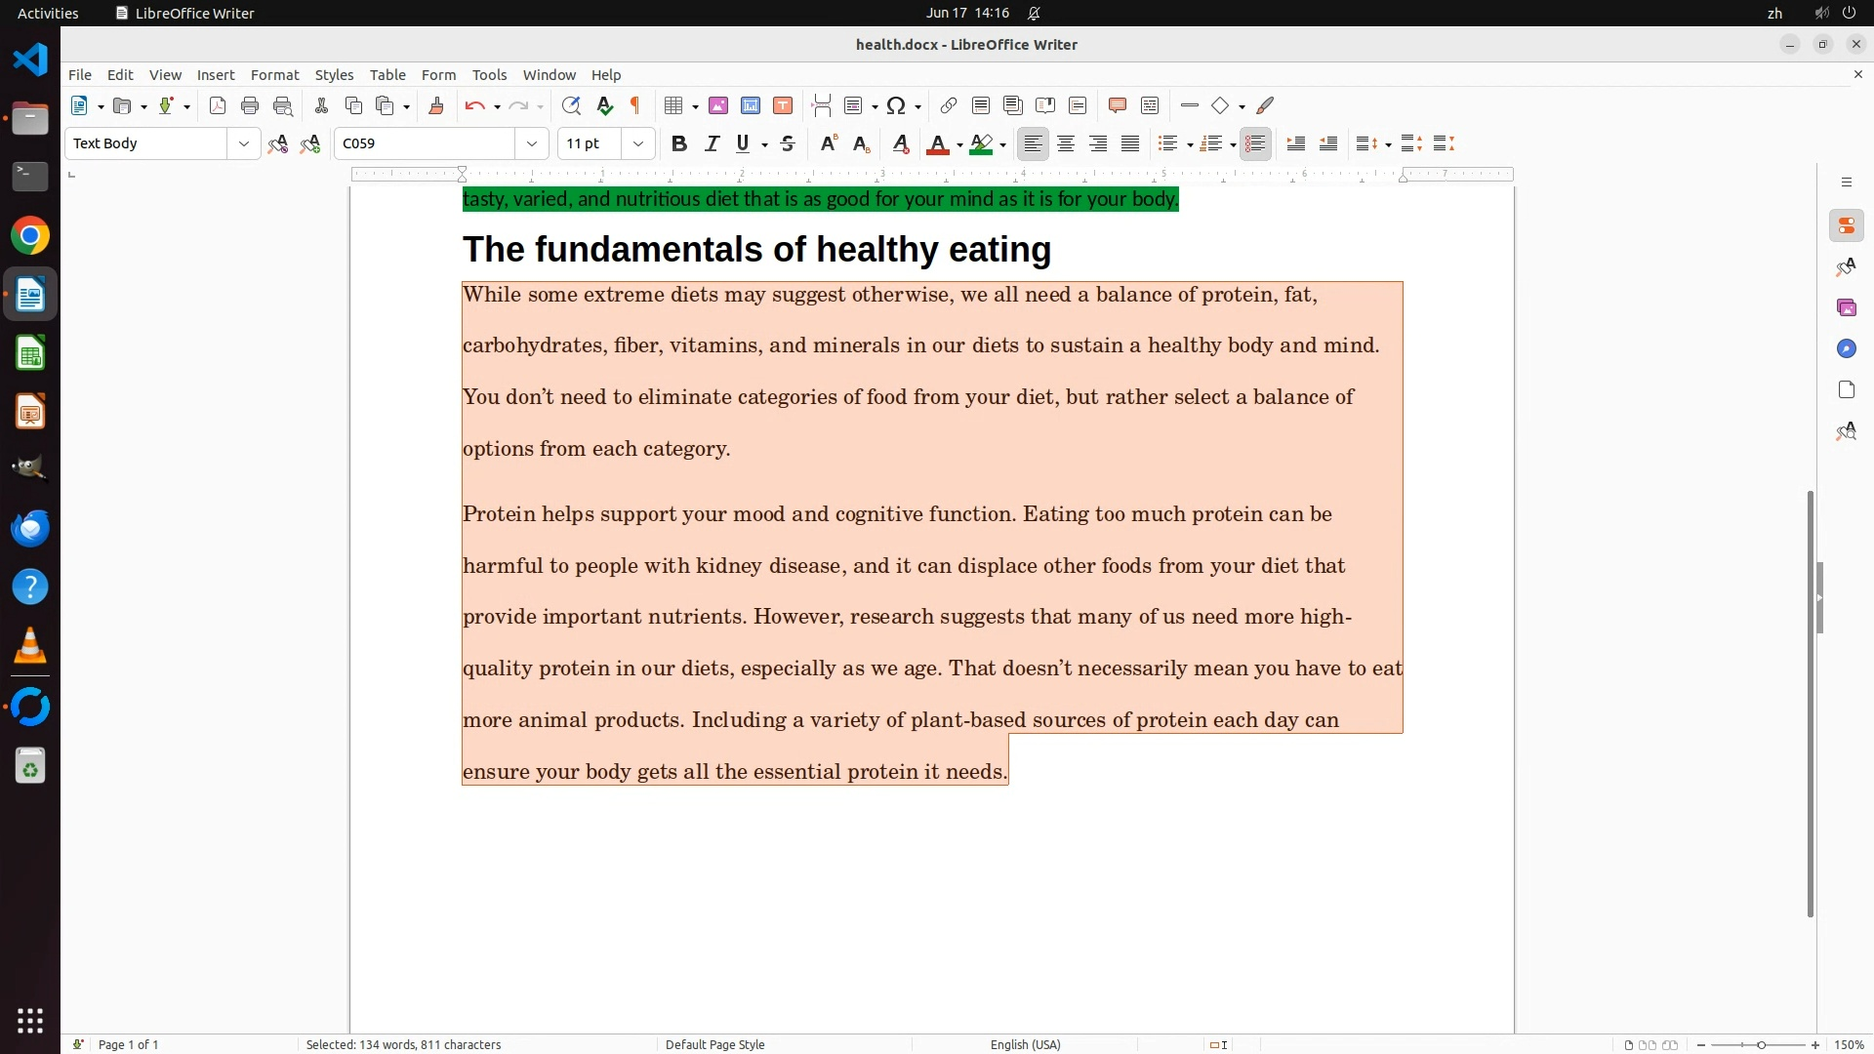The height and width of the screenshot is (1054, 1874).
Task: Toggle formatting marks (pilcrow) icon
Action: pyautogui.click(x=635, y=106)
